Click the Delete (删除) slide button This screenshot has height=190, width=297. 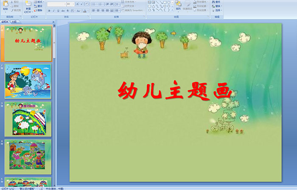38,10
